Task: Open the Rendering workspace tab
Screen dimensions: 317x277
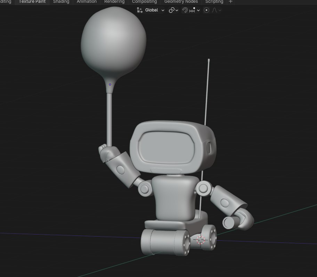Action: click(114, 2)
